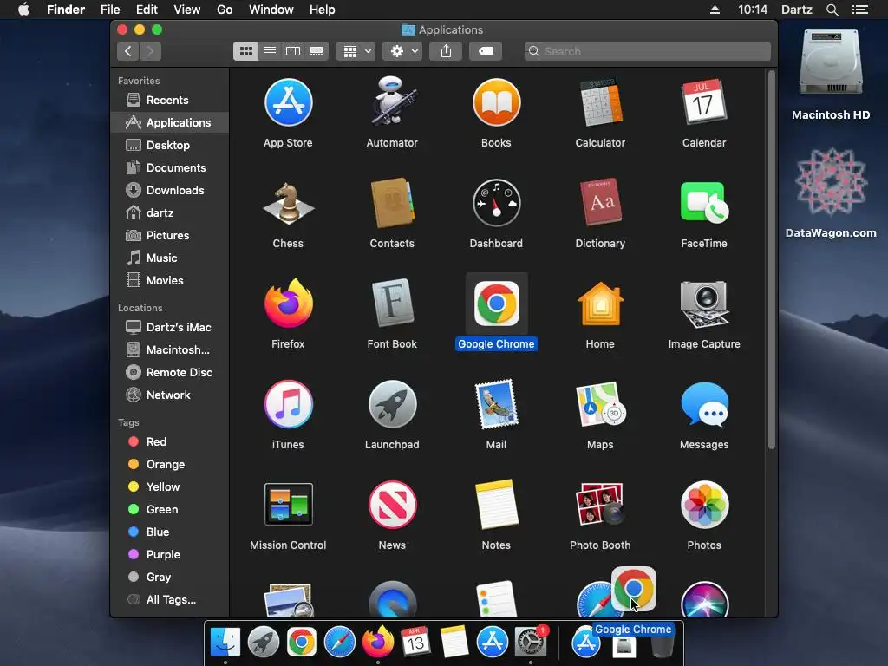Switch to gallery view

(317, 51)
